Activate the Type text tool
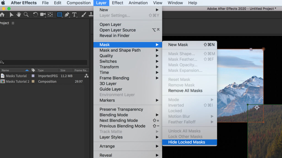This screenshot has height=158, width=282. (x=74, y=15)
